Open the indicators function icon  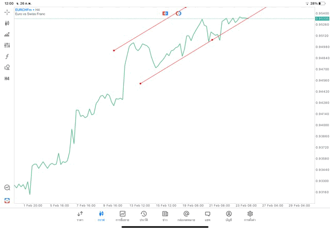[7, 57]
